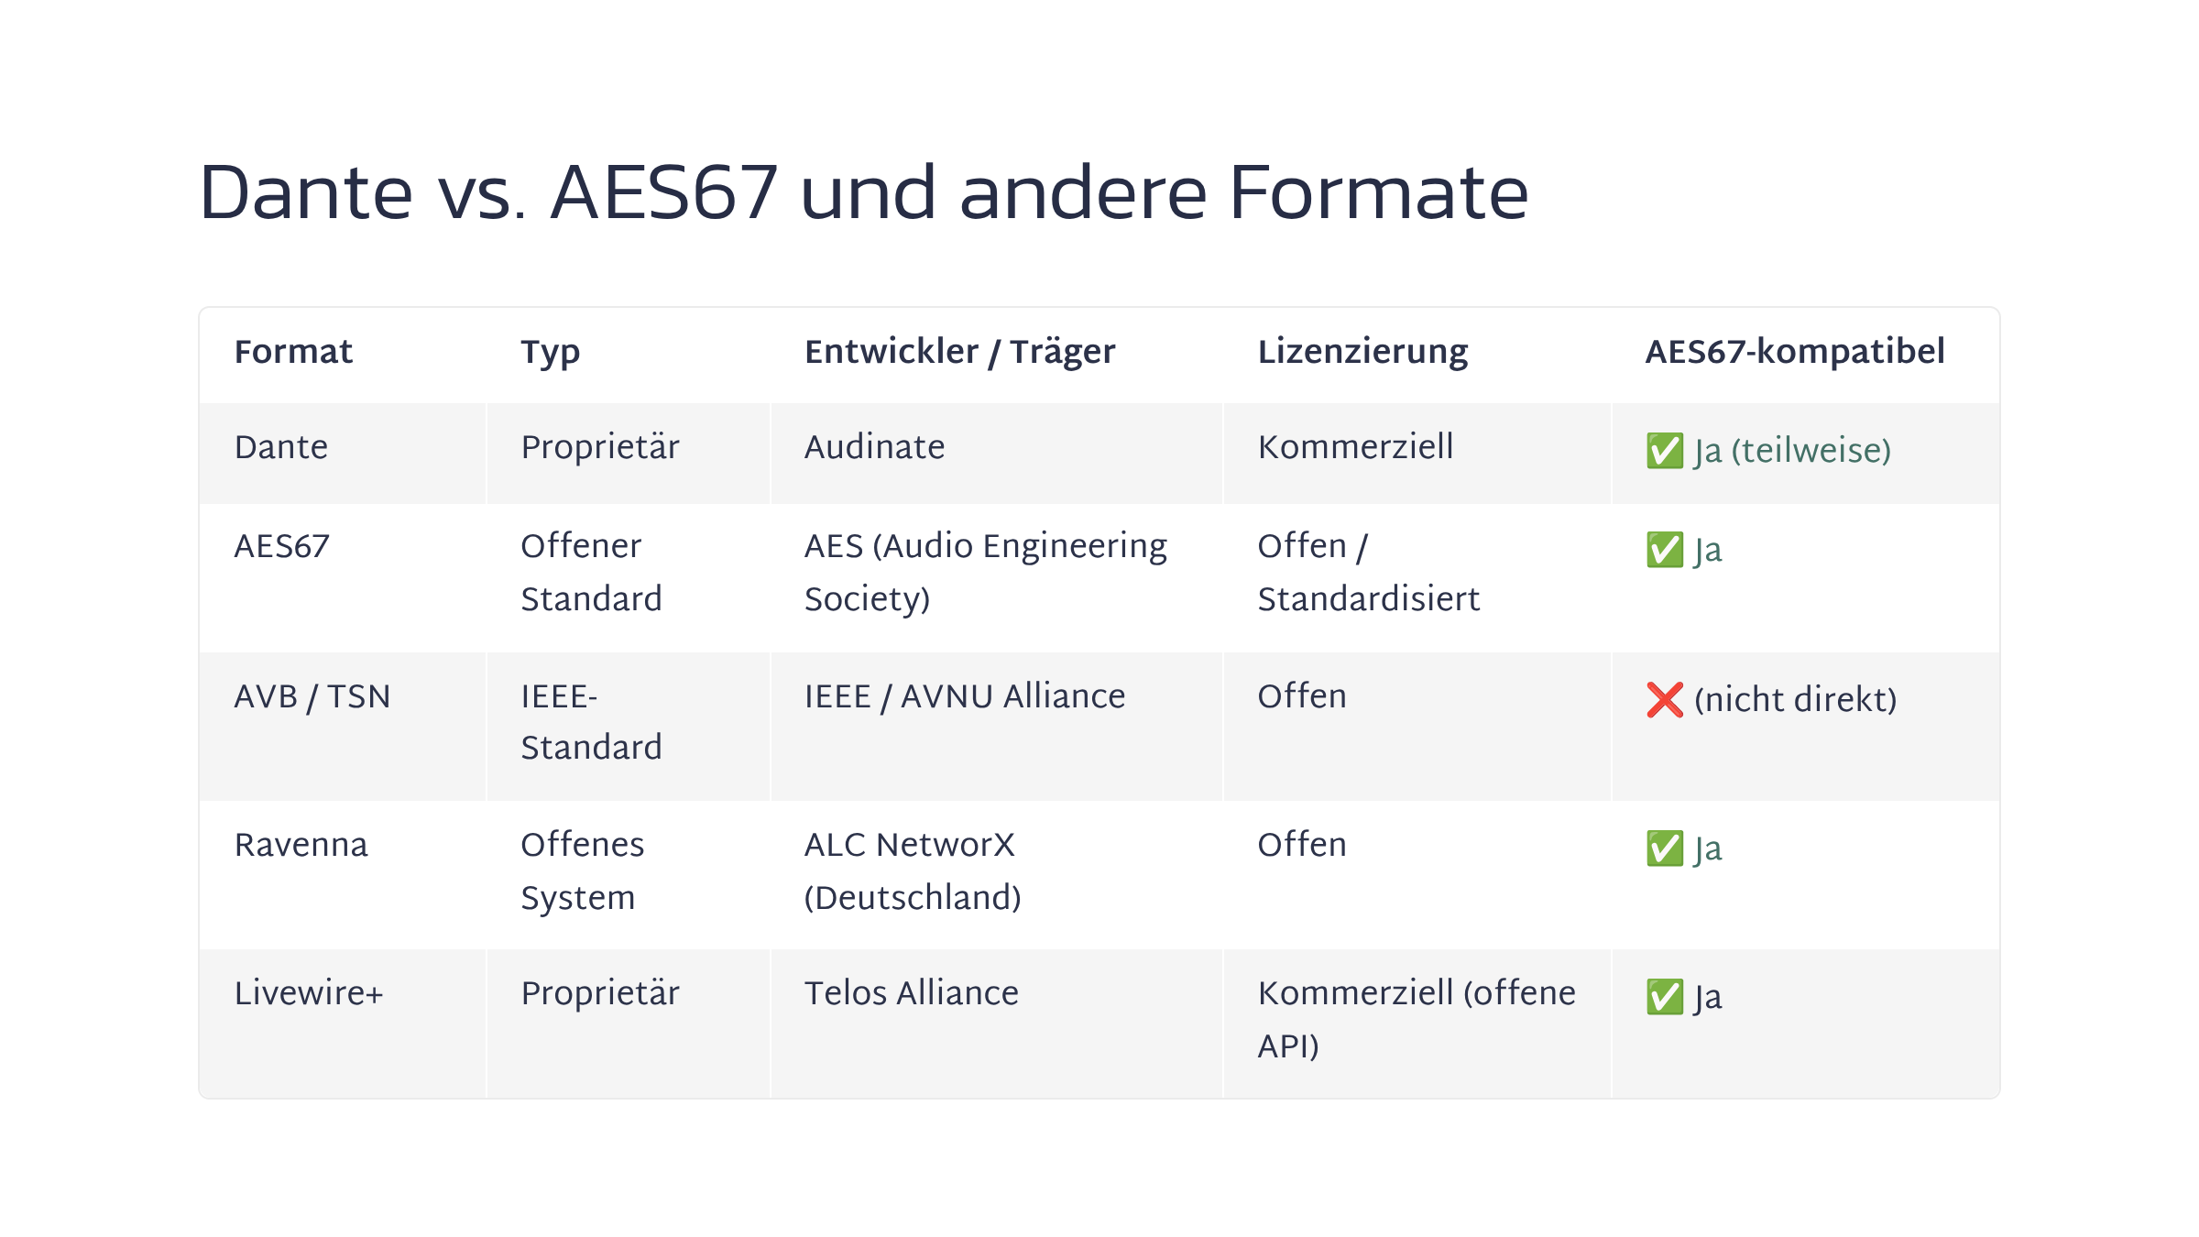Click the "Typ" column header
Screen dimensions: 2199x1237
click(x=550, y=352)
